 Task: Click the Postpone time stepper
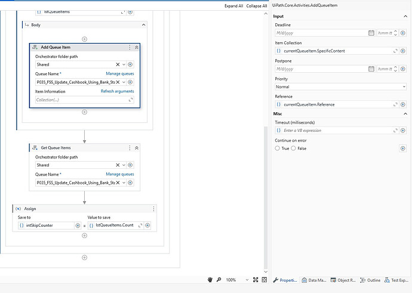coord(395,69)
